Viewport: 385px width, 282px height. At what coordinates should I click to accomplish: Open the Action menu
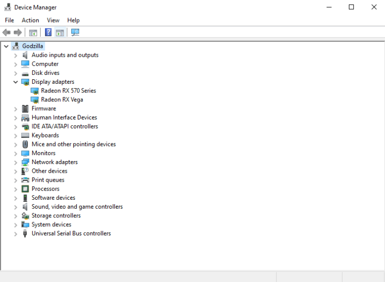[x=30, y=20]
